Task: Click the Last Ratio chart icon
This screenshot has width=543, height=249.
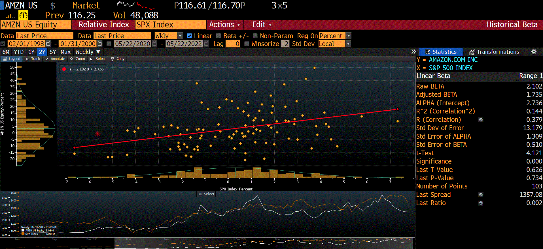Action: coord(481,203)
